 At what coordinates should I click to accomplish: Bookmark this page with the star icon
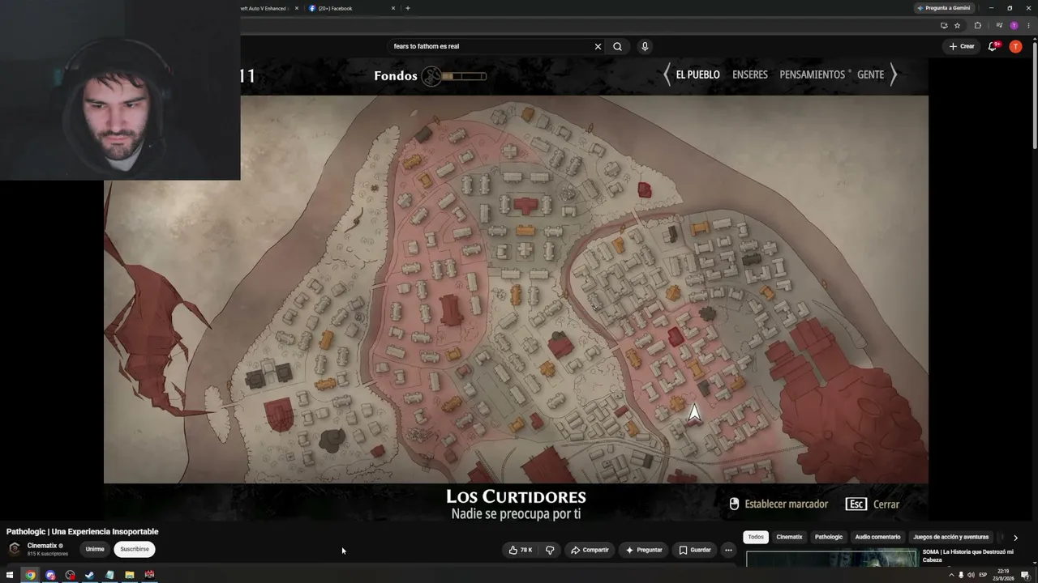pos(957,25)
